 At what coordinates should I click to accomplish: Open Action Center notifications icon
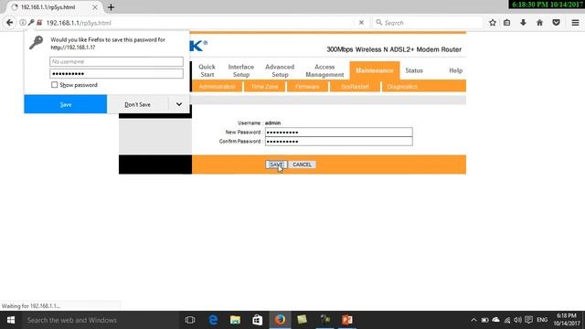(x=528, y=320)
